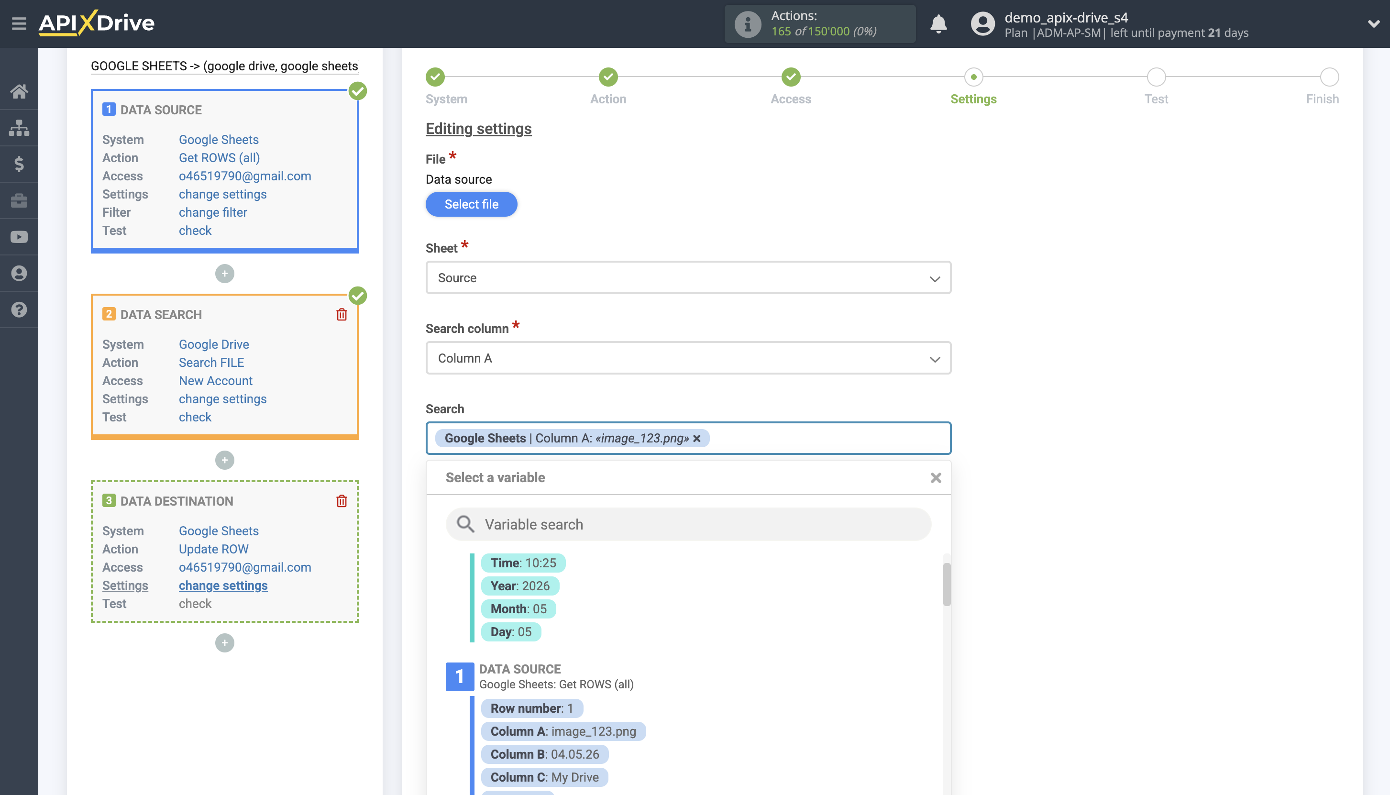The height and width of the screenshot is (795, 1390).
Task: Click Data Source check link
Action: 195,231
